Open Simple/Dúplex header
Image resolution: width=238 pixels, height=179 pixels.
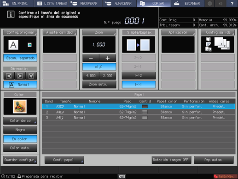(x=139, y=32)
